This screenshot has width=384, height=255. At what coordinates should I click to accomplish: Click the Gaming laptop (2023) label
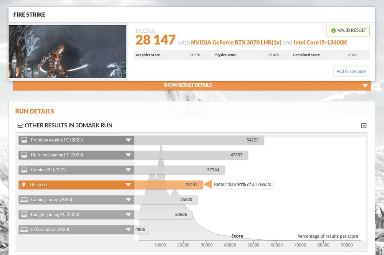[x=51, y=200]
